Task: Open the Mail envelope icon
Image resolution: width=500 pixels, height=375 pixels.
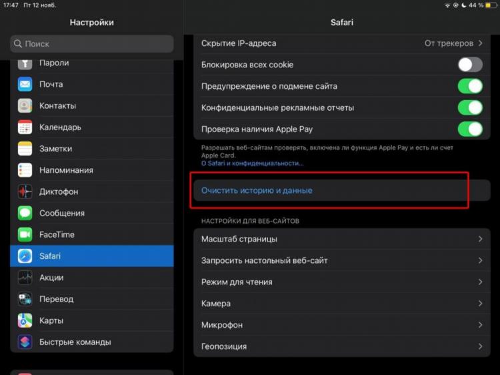Action: pyautogui.click(x=25, y=84)
